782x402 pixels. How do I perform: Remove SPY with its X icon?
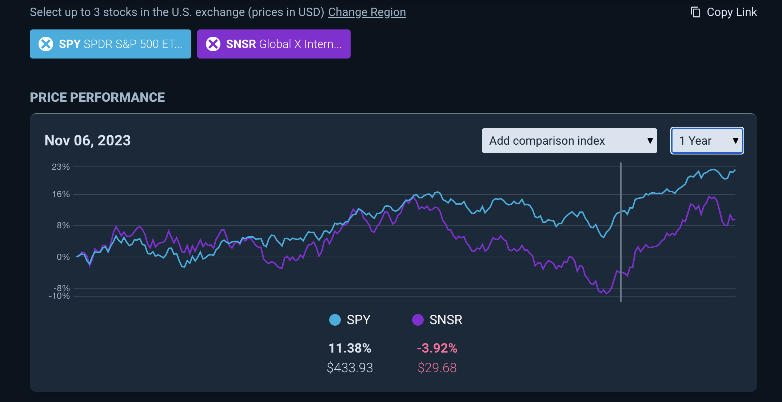point(46,44)
